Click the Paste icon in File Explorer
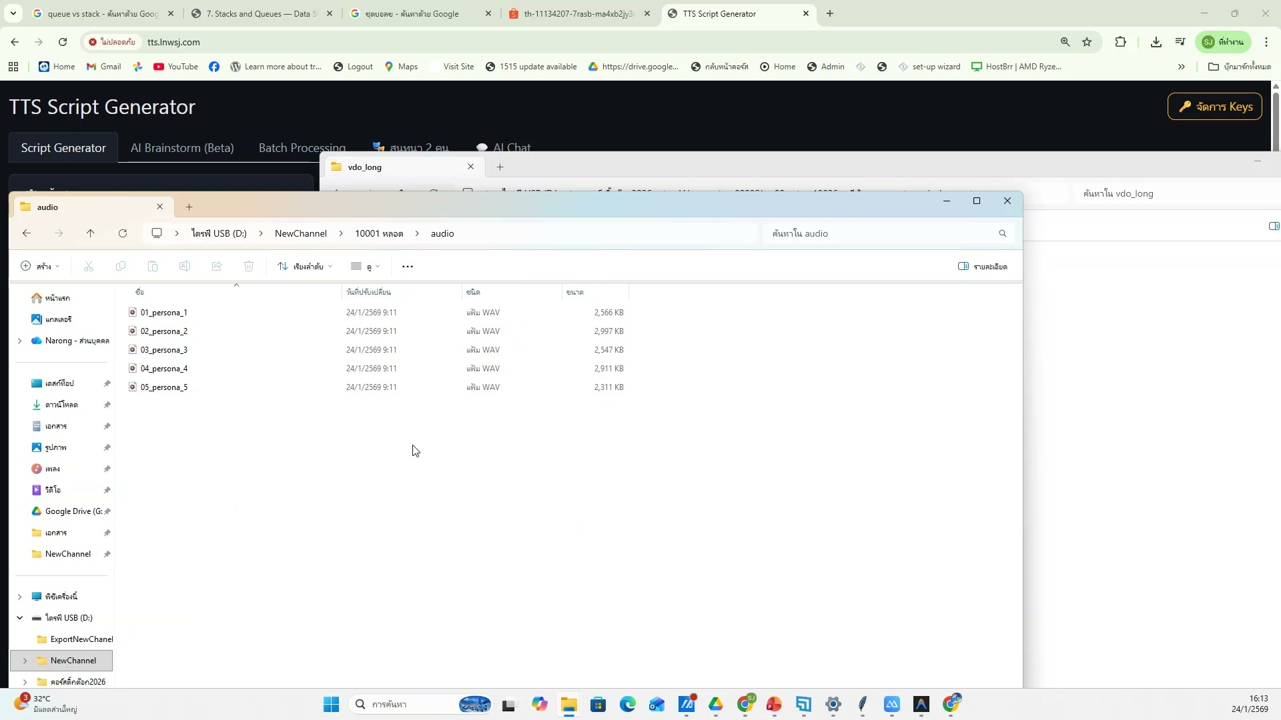The image size is (1281, 720). (x=152, y=266)
